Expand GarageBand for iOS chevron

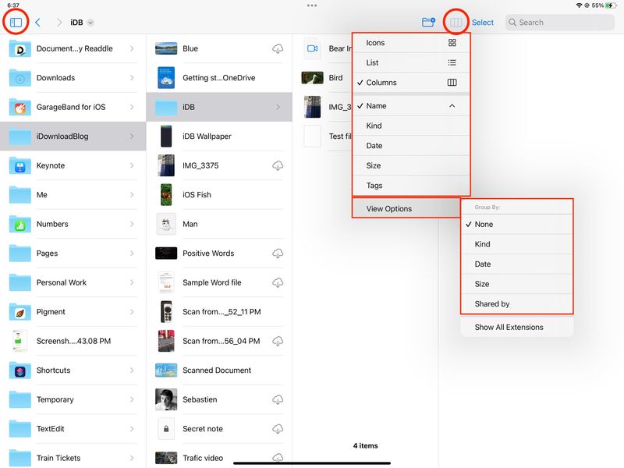132,107
